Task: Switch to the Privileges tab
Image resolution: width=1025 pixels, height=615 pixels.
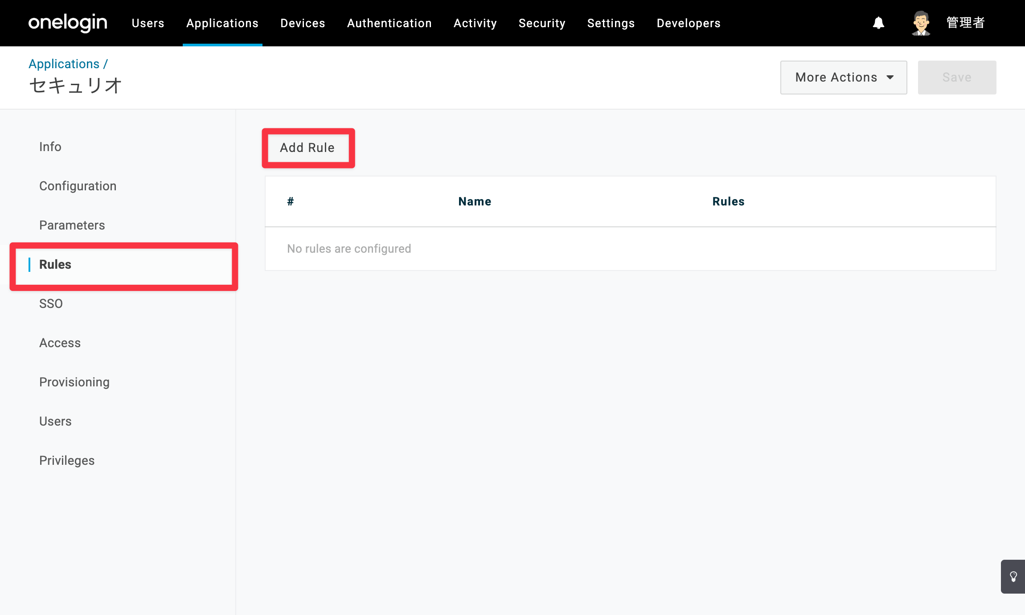Action: tap(67, 460)
